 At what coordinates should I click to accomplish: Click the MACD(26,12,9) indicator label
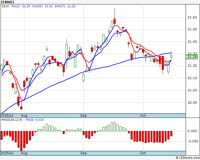click(x=12, y=120)
